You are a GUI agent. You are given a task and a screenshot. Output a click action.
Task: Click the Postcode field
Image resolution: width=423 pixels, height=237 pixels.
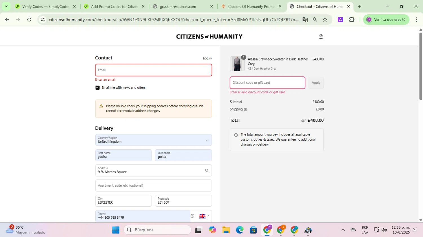coord(183,201)
